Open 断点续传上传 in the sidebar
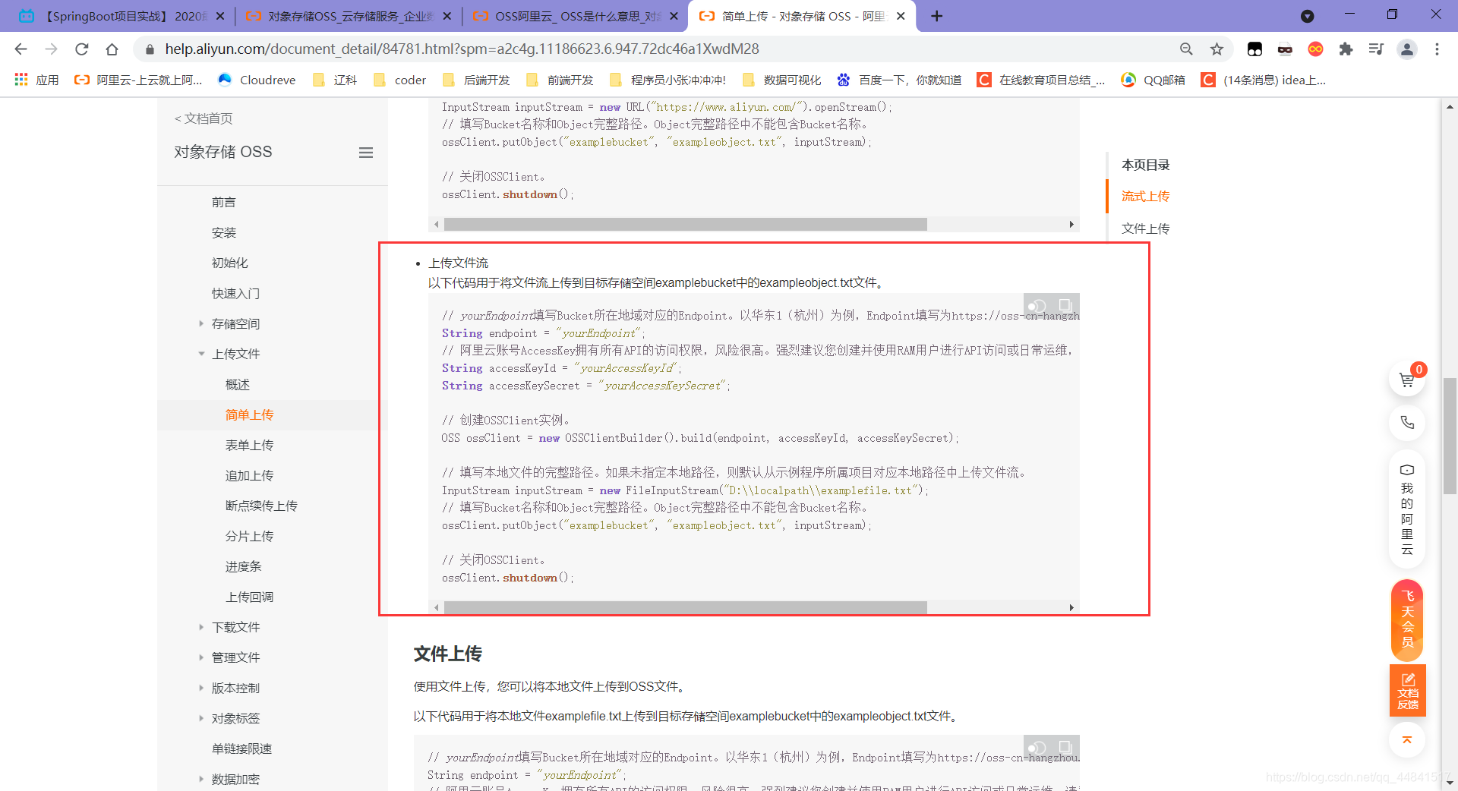The height and width of the screenshot is (791, 1458). [261, 506]
